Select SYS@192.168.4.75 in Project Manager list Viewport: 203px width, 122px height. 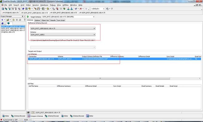(8, 32)
